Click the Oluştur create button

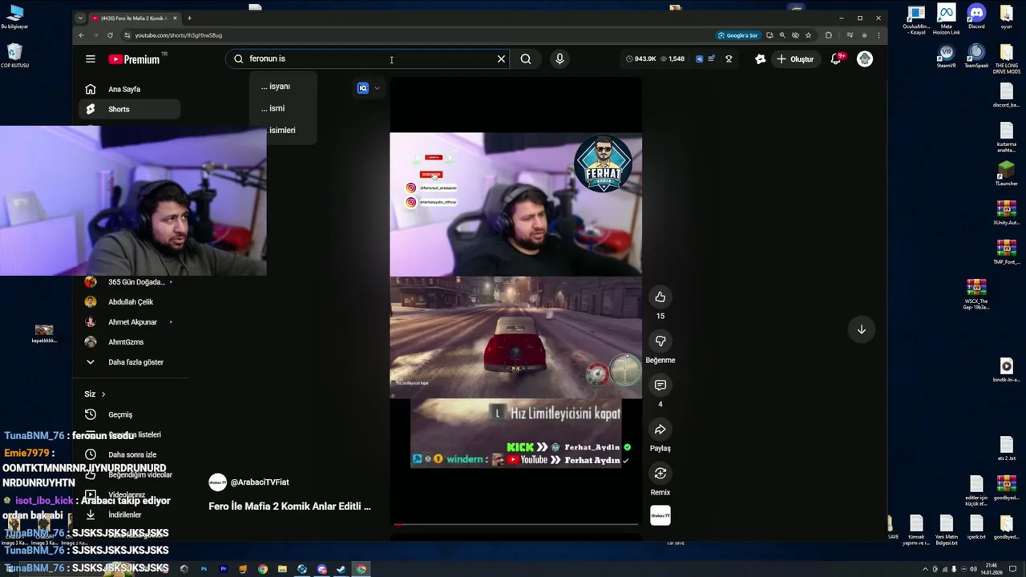pos(794,59)
